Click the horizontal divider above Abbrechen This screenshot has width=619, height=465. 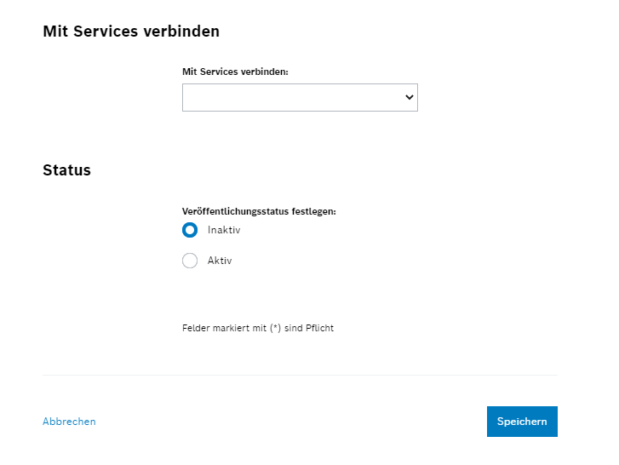[x=300, y=375]
